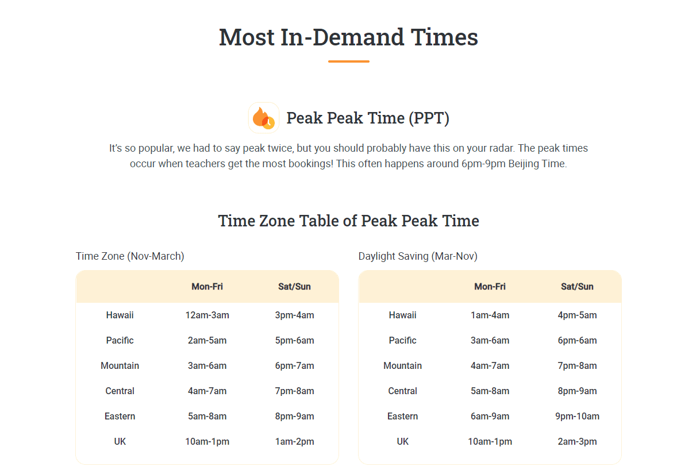Image resolution: width=696 pixels, height=470 pixels.
Task: Select Hawaii 4pm-5am daylight saving cell
Action: (x=577, y=315)
